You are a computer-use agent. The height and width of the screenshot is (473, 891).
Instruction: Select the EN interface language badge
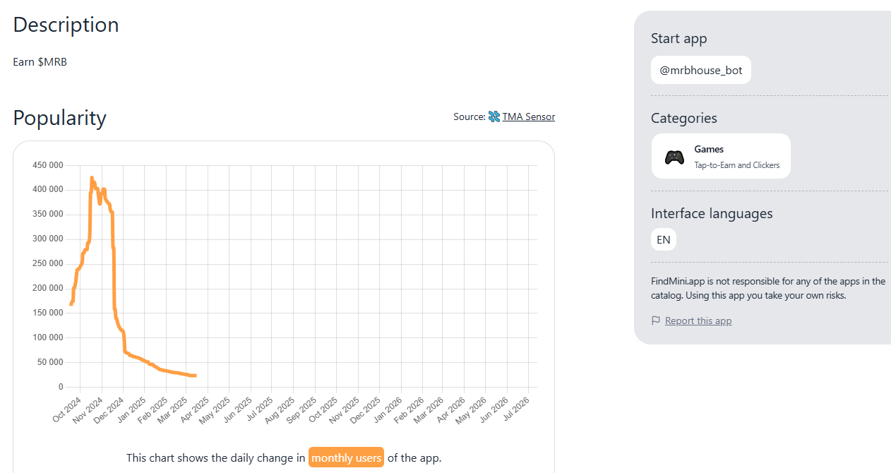[664, 239]
